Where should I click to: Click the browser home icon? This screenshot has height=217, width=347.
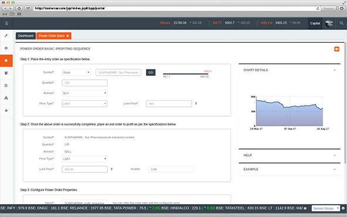pos(19,8)
